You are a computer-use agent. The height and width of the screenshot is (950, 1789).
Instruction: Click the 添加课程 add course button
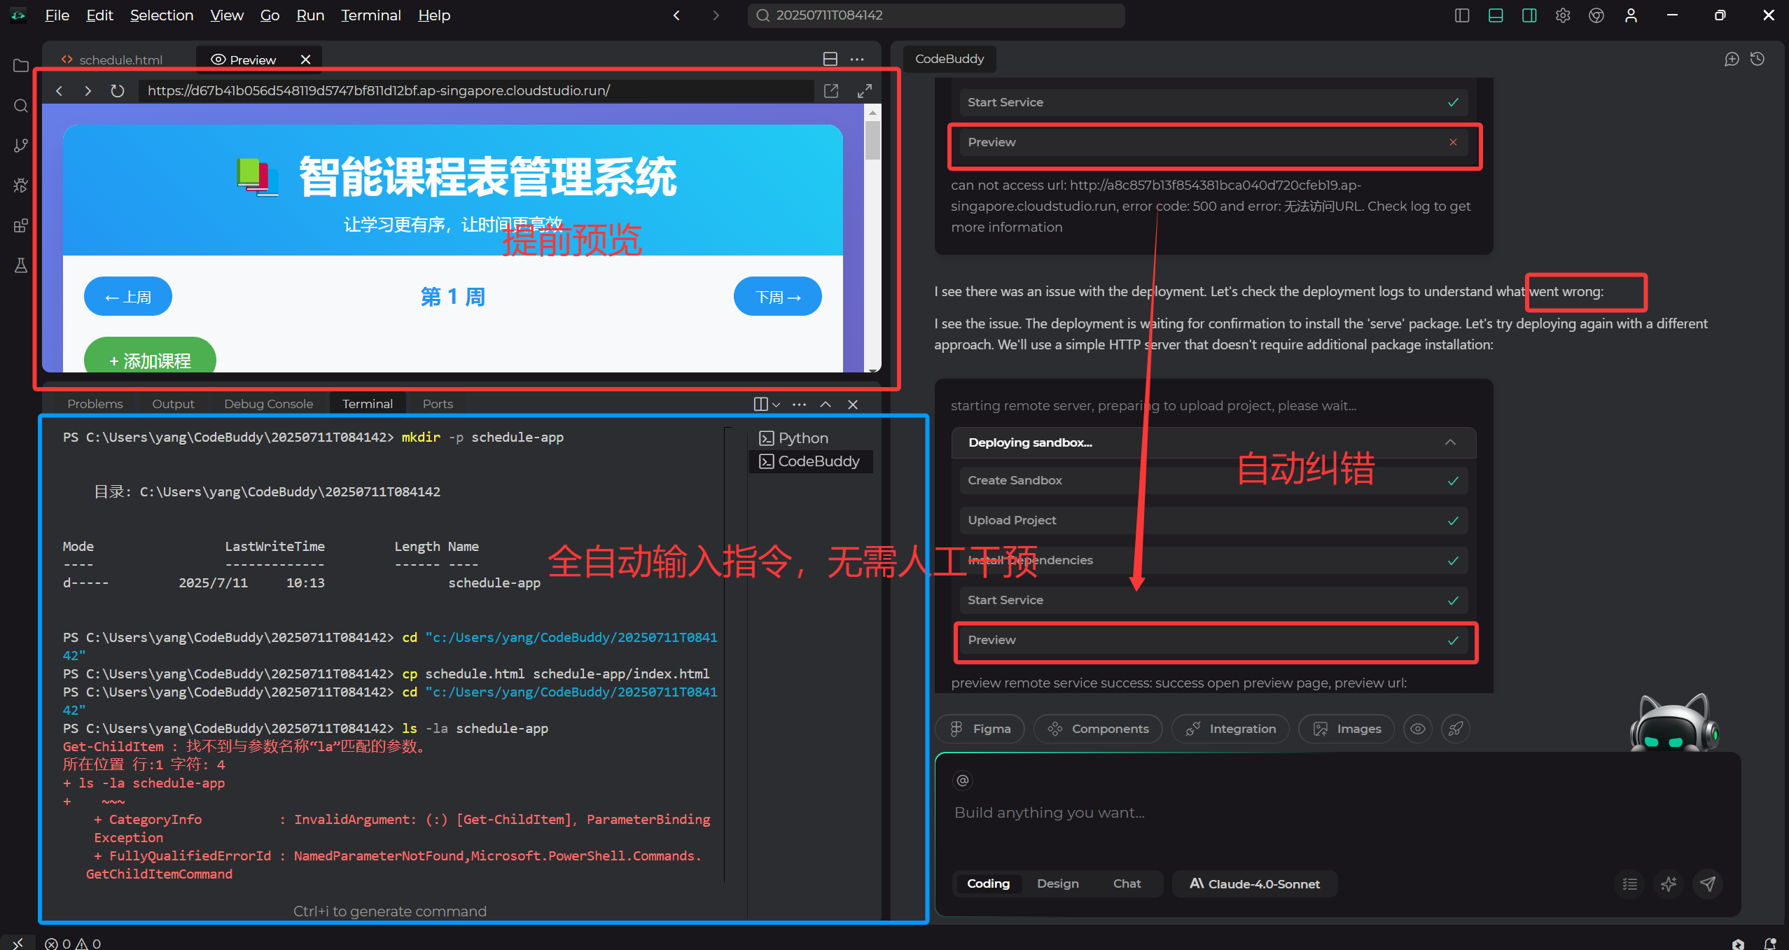point(150,356)
